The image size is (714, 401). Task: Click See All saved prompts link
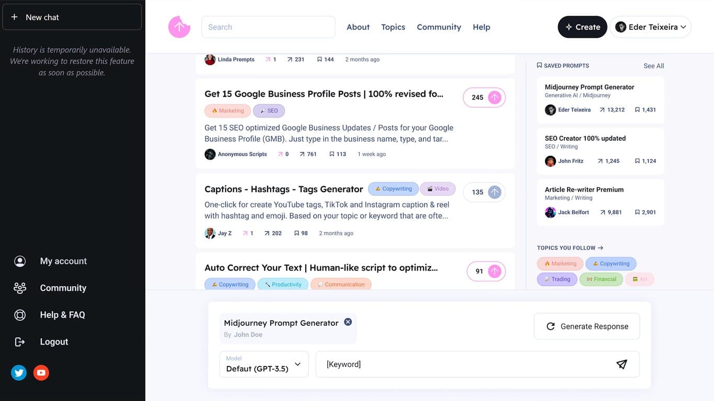point(653,66)
